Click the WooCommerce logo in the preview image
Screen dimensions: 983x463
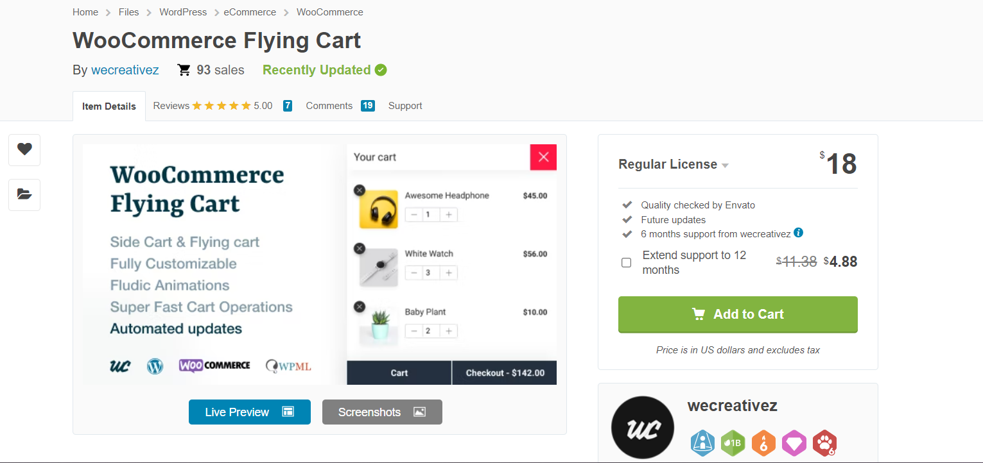coord(214,366)
